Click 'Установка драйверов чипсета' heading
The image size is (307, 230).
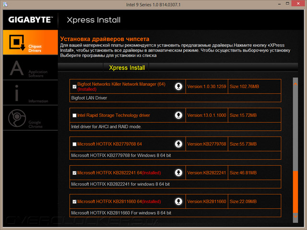point(105,39)
